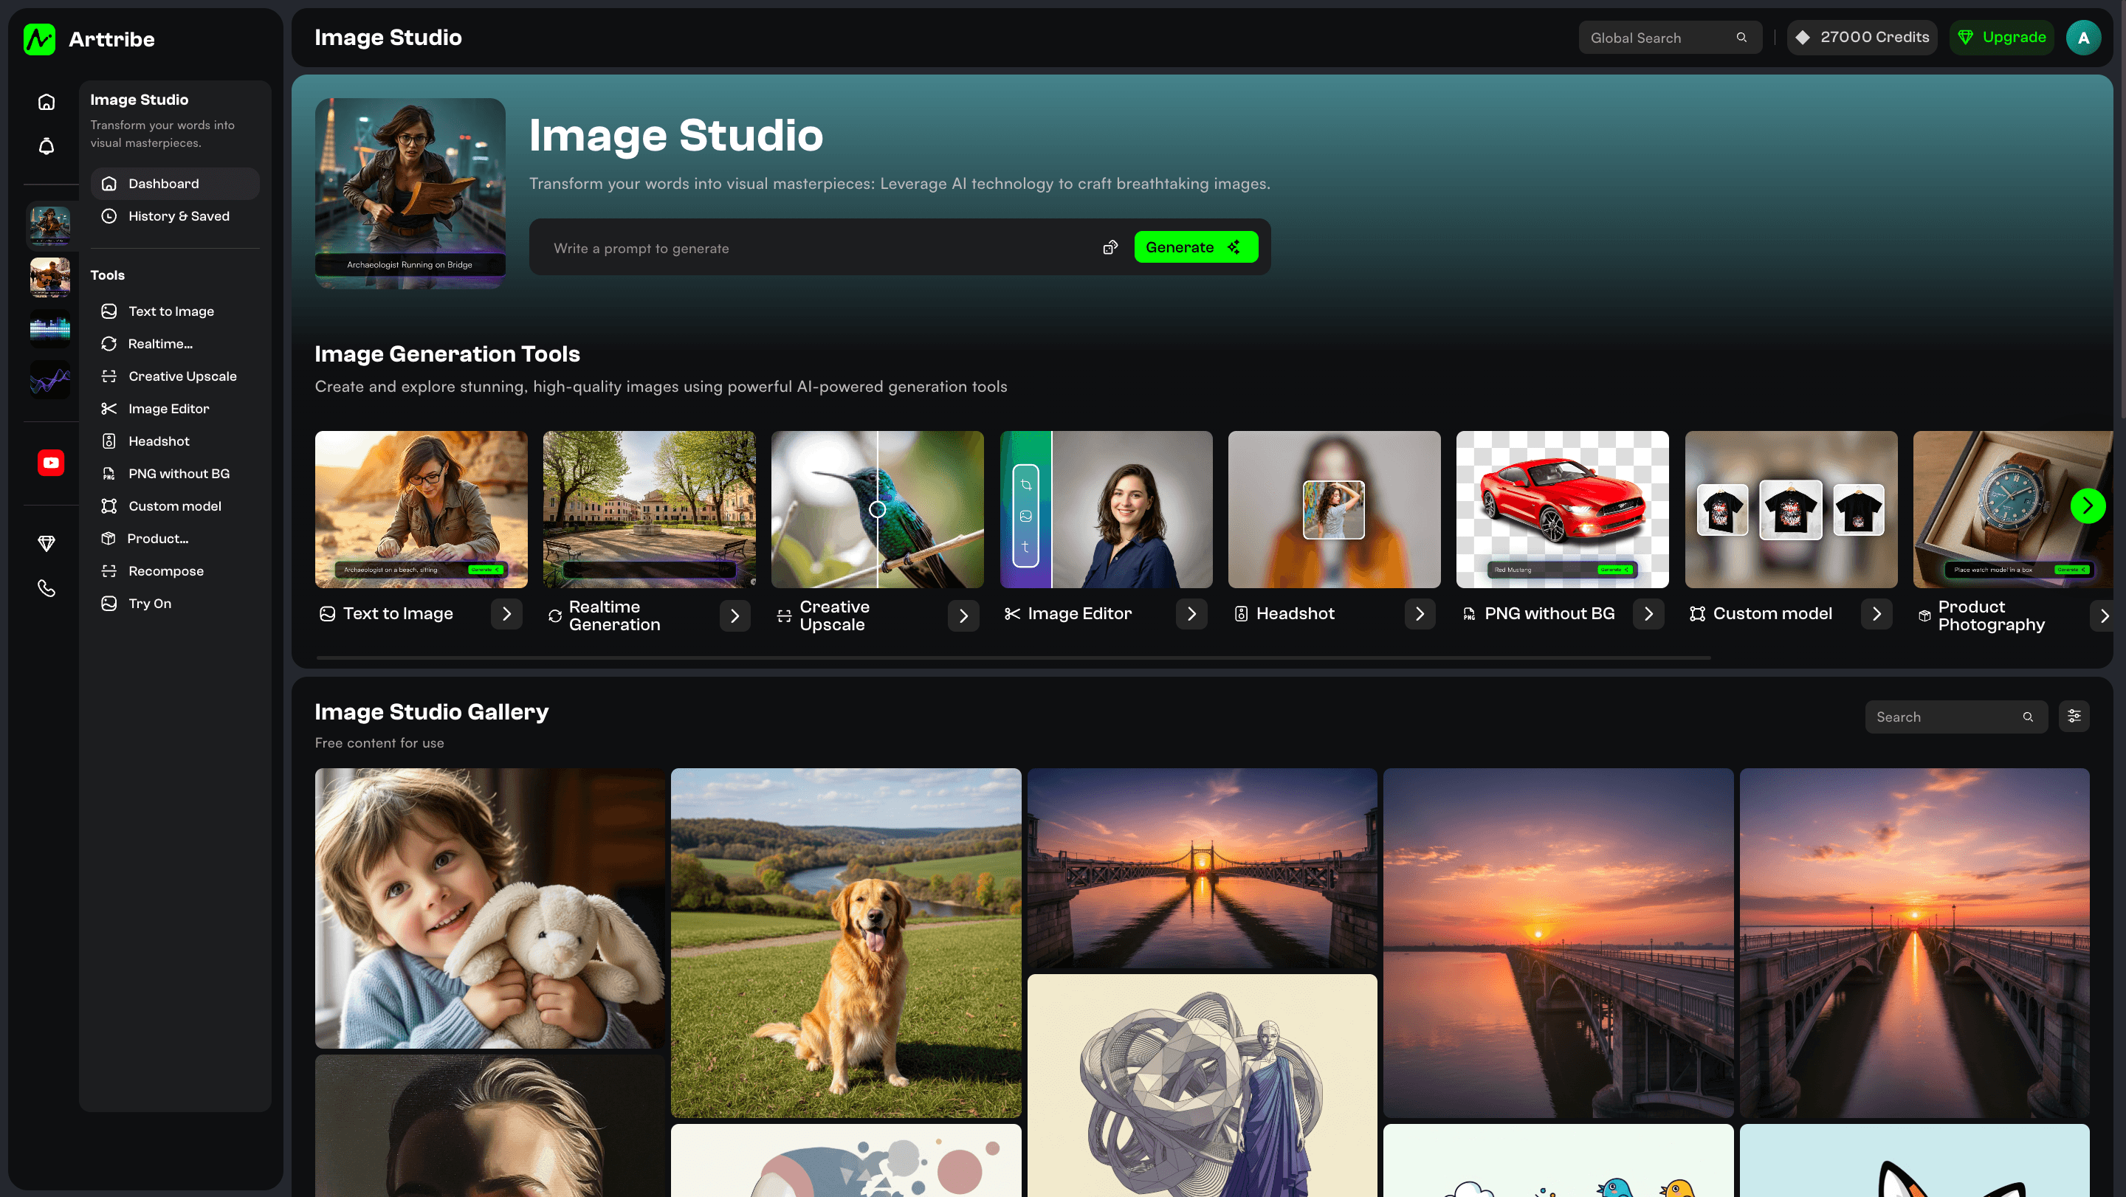Click the audio waveform thumbnail in left rail
Image resolution: width=2126 pixels, height=1197 pixels.
(x=49, y=328)
